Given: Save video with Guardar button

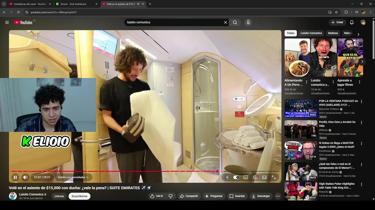Looking at the screenshot, I should pyautogui.click(x=237, y=196).
